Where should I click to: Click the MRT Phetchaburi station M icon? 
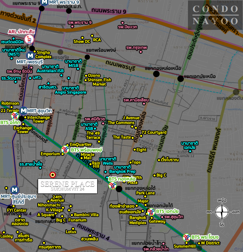tap(30, 56)
